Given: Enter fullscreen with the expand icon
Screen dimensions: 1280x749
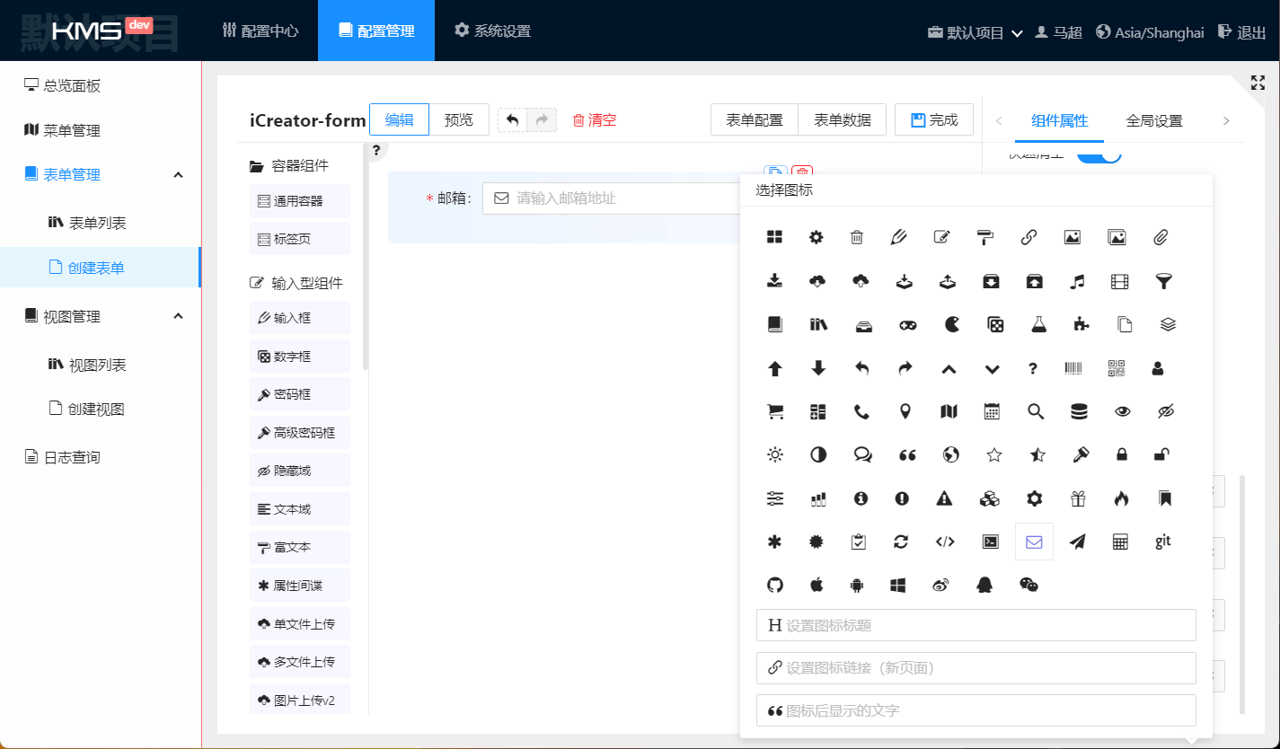Looking at the screenshot, I should (x=1258, y=83).
